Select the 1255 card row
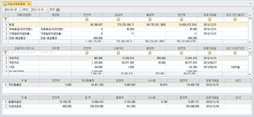 coord(125,67)
